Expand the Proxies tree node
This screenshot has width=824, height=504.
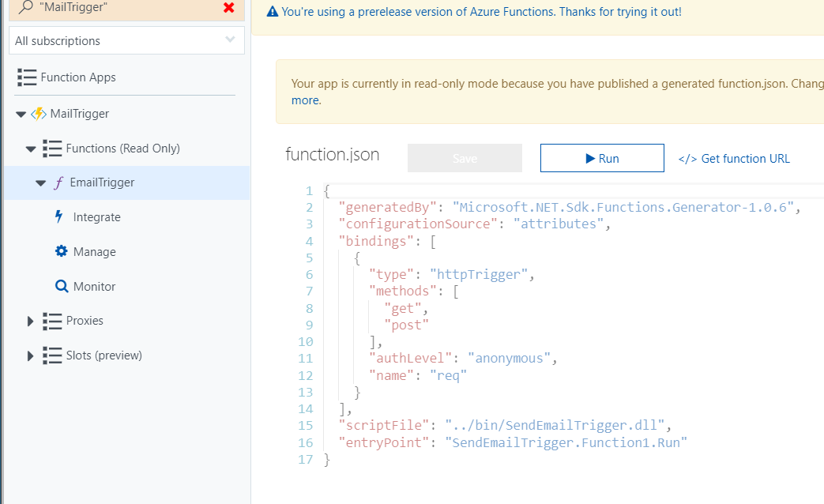(x=30, y=321)
